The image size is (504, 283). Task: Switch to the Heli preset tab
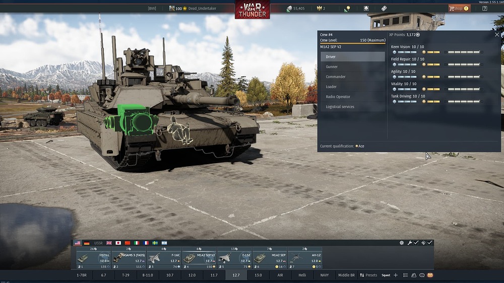click(302, 275)
